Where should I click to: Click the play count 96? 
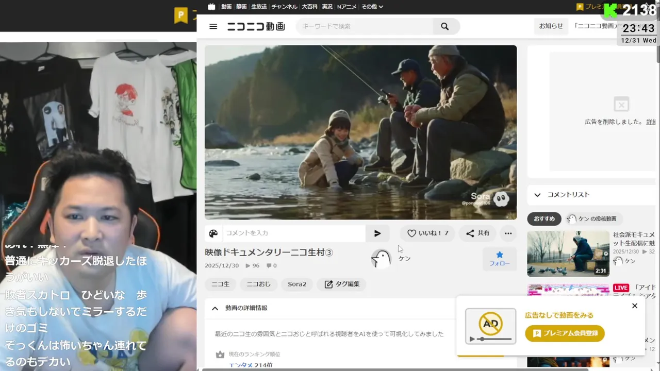point(252,266)
